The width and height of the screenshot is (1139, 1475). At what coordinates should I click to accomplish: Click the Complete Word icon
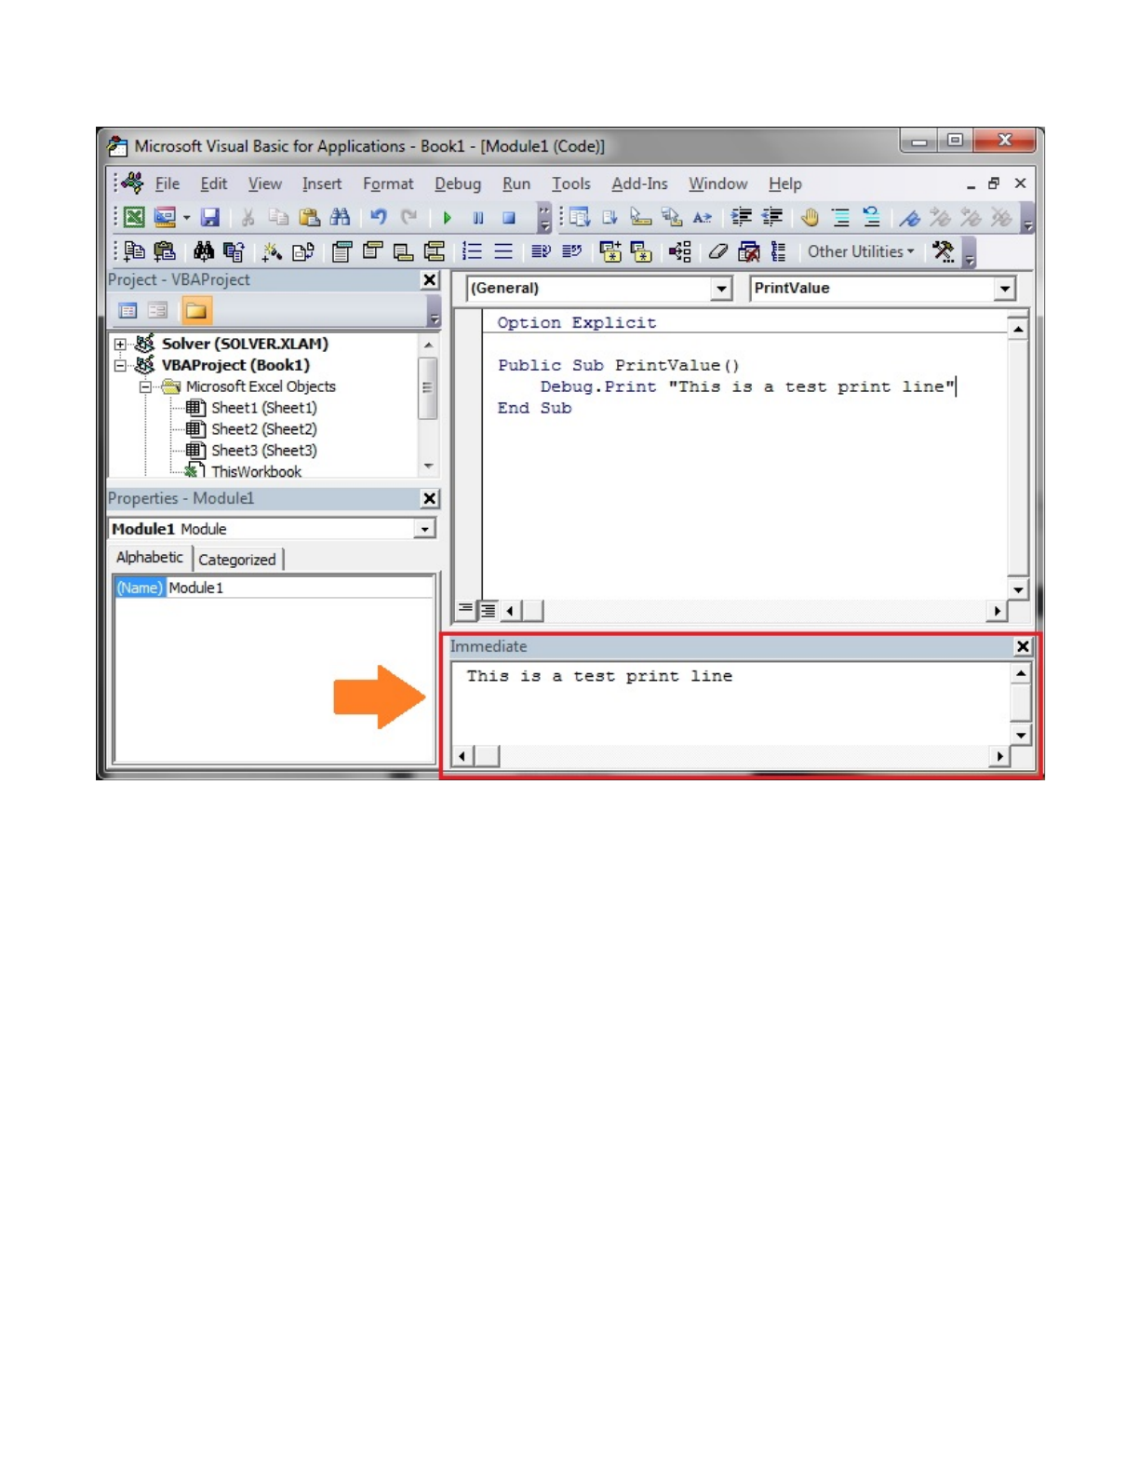pos(703,218)
